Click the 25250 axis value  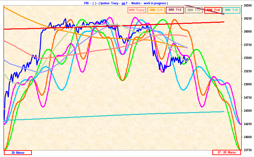[247, 71]
